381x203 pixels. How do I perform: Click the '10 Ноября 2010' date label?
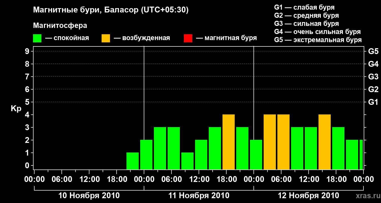point(89,196)
